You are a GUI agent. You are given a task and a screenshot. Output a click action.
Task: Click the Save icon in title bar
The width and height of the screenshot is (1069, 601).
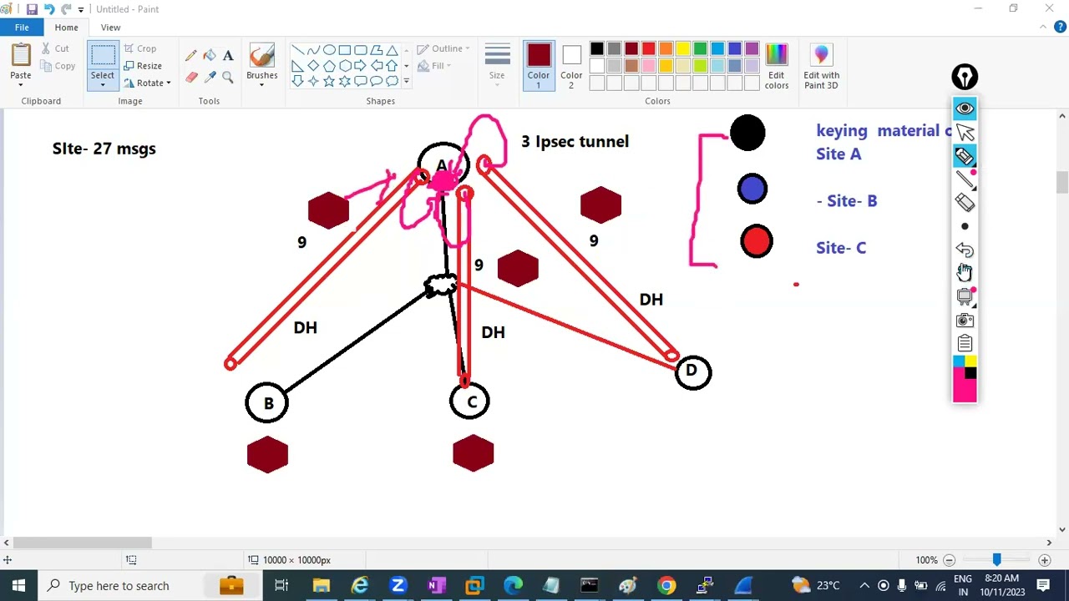pos(32,9)
